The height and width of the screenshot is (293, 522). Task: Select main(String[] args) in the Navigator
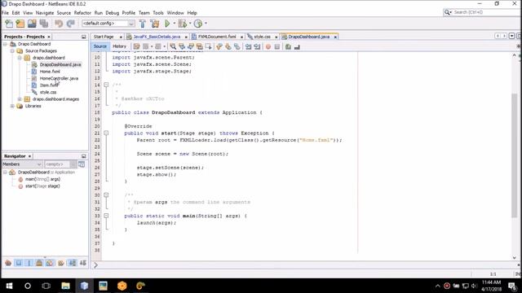click(x=42, y=179)
